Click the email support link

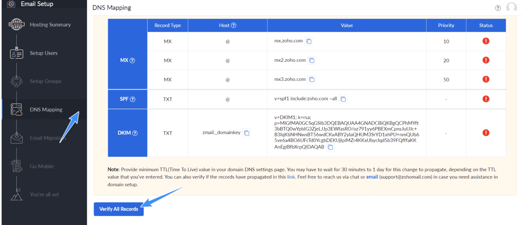click(372, 177)
